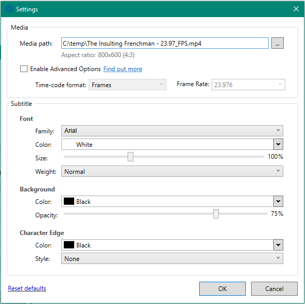Close the Settings dialog window
Viewport: 305px width, 304px height.
(x=296, y=9)
